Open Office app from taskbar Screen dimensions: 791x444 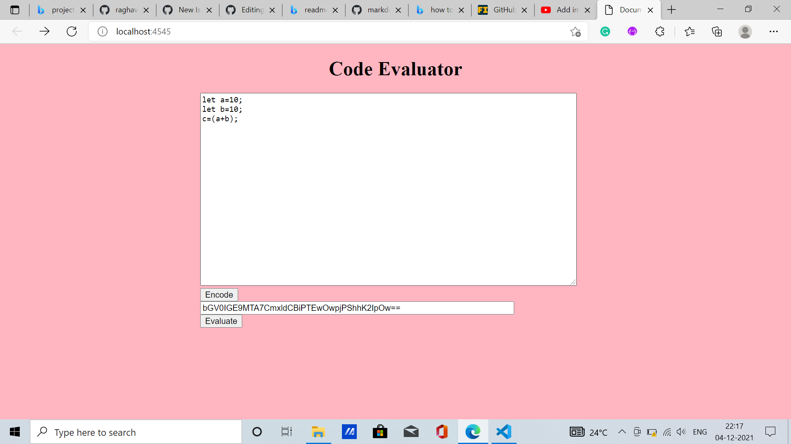(442, 432)
